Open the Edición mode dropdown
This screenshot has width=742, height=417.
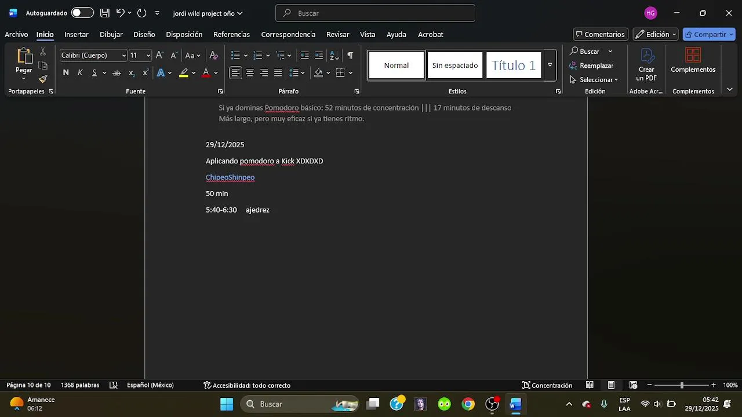click(x=656, y=34)
